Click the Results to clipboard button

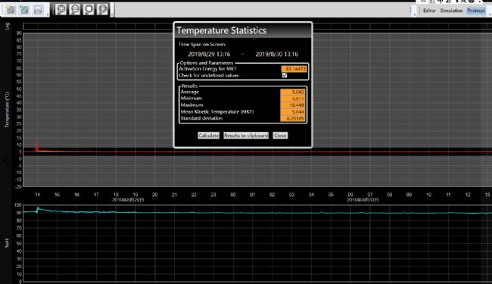coord(246,136)
